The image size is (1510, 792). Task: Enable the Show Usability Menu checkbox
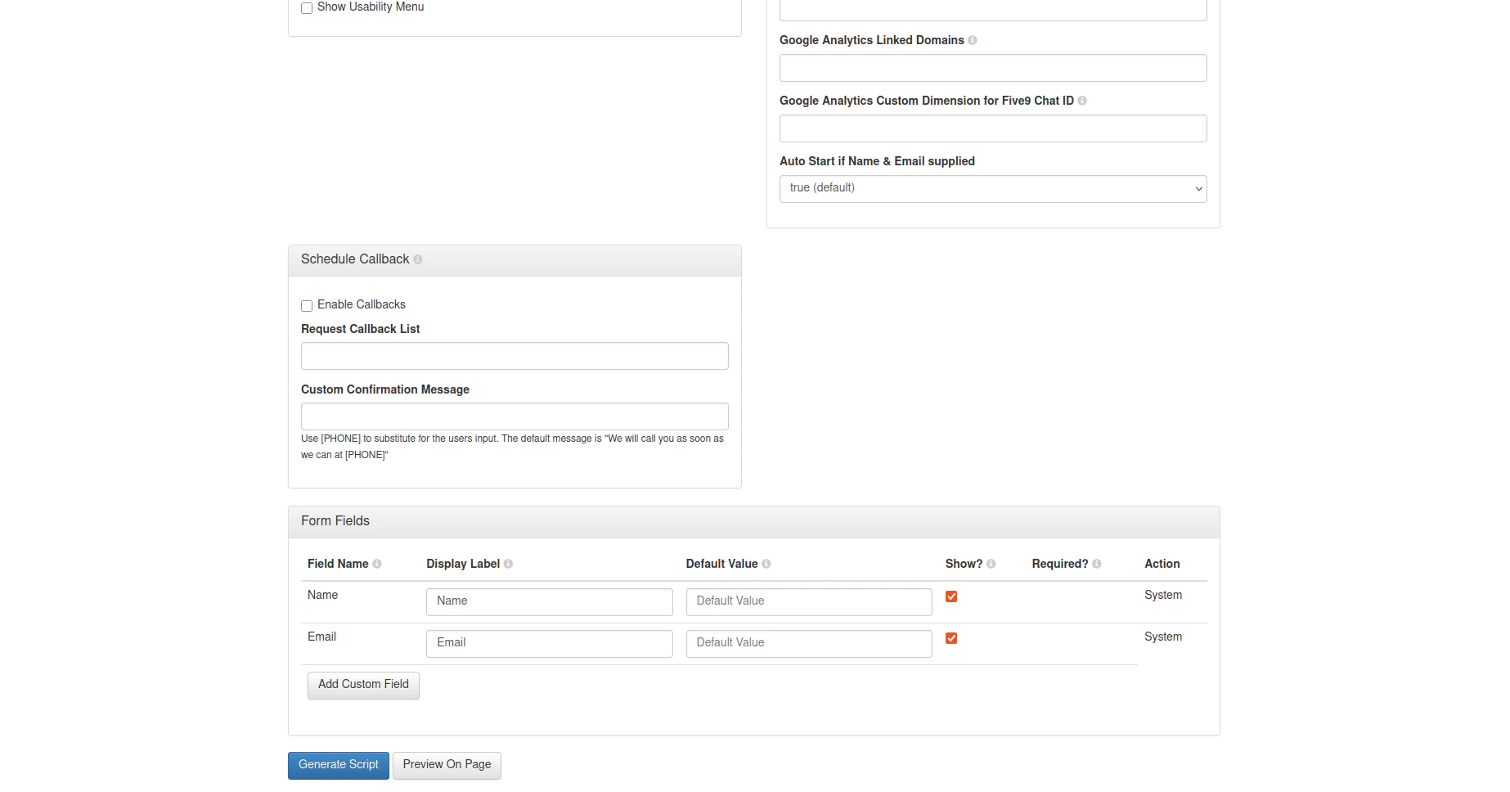point(307,7)
